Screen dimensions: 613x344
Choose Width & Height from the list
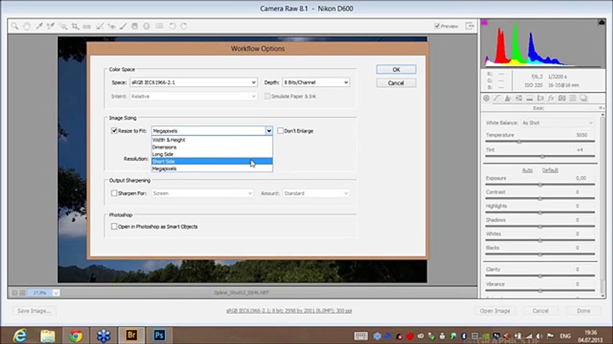coord(212,140)
